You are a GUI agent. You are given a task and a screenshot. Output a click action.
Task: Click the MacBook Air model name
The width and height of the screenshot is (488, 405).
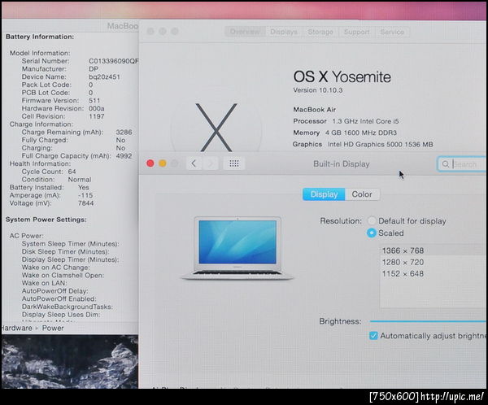pos(314,110)
